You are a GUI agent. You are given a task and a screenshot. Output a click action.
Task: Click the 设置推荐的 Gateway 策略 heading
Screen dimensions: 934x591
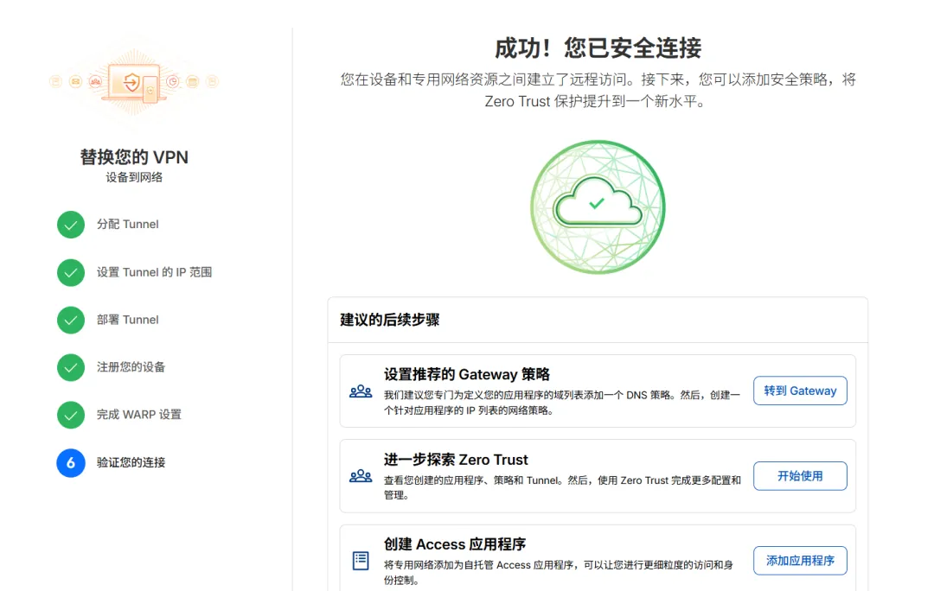click(466, 374)
